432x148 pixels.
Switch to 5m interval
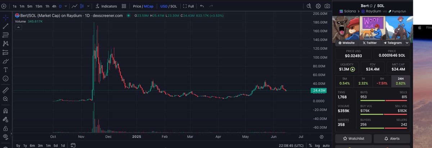30,6
